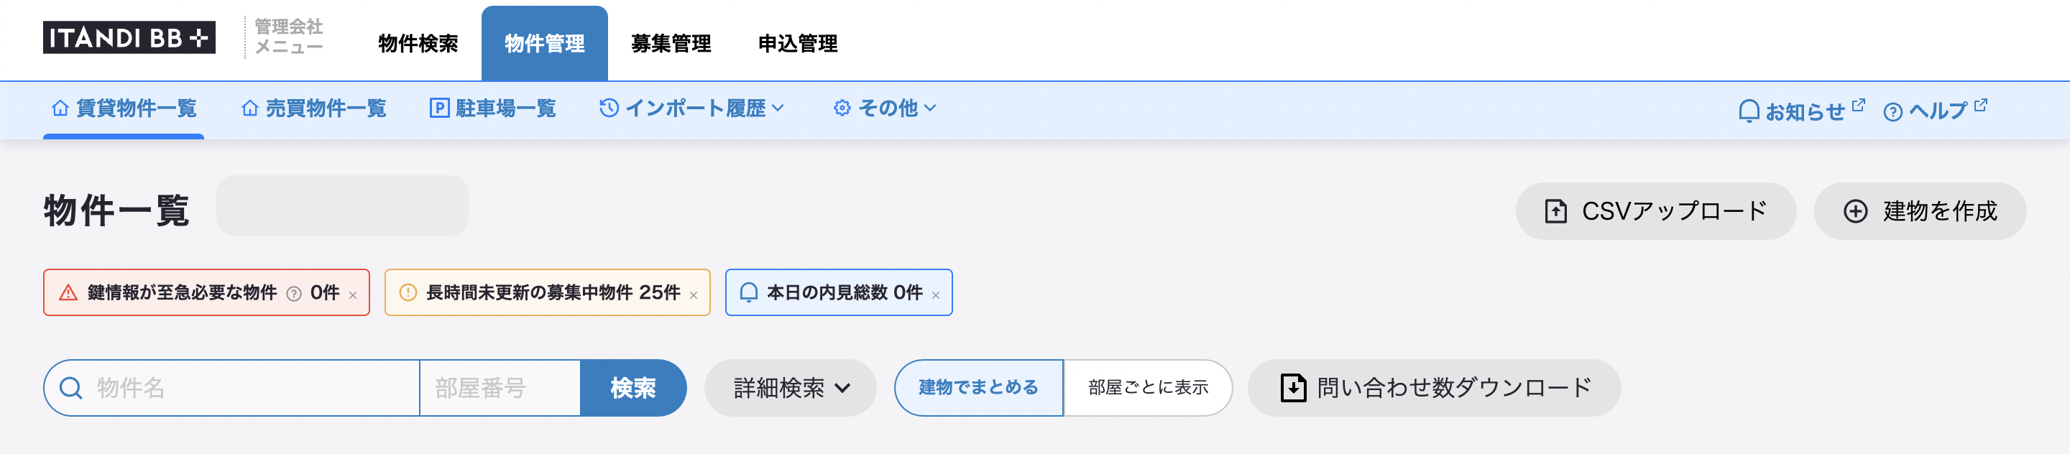Image resolution: width=2070 pixels, height=454 pixels.
Task: Expand the 詳細検索 dropdown
Action: 790,388
